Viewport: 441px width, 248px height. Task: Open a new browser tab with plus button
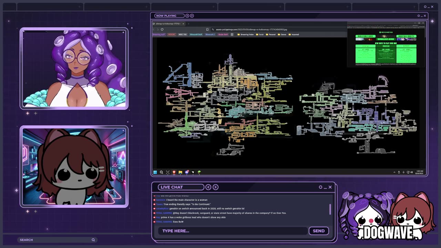[188, 24]
